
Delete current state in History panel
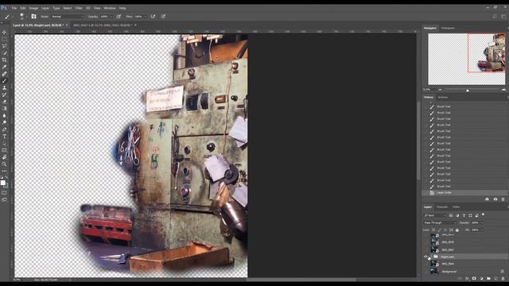[x=503, y=199]
